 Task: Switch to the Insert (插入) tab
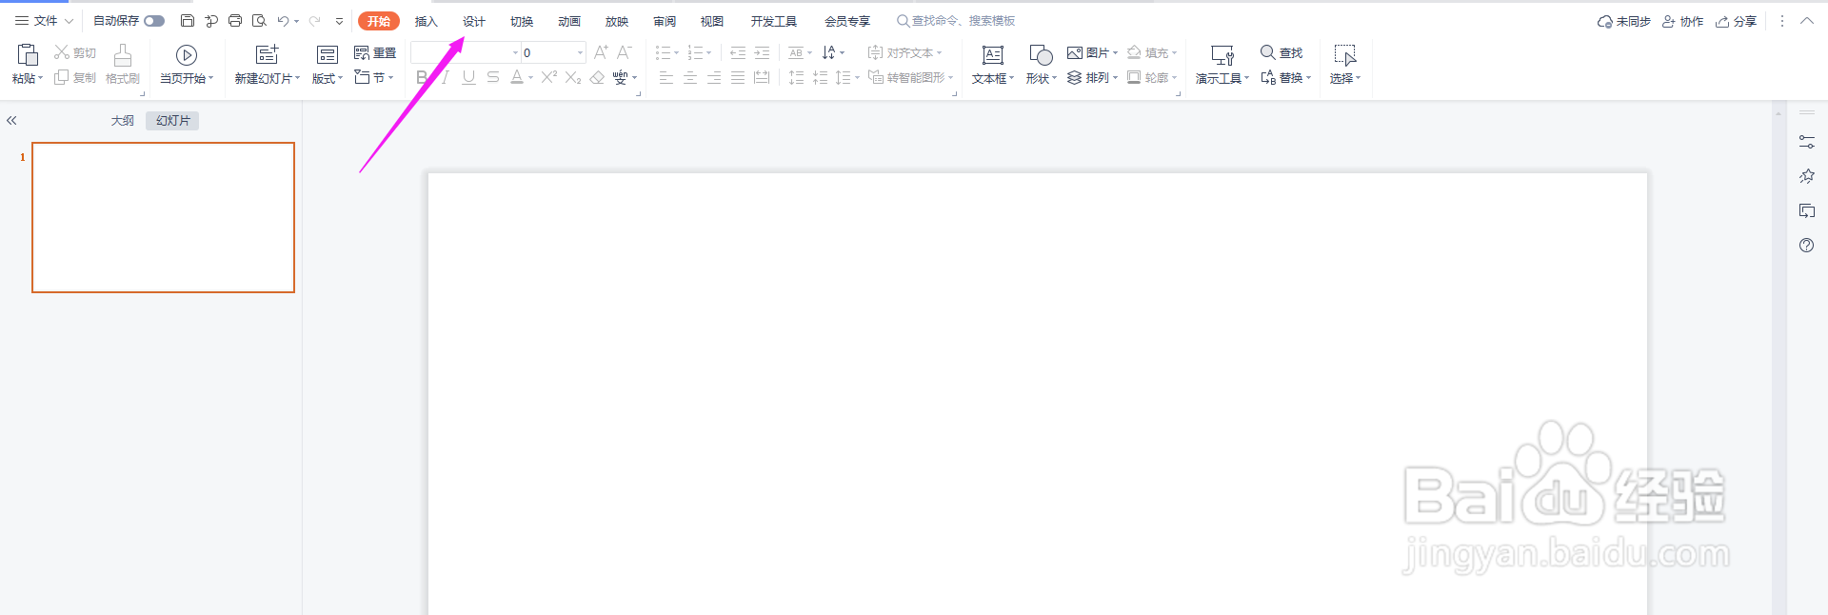(427, 21)
